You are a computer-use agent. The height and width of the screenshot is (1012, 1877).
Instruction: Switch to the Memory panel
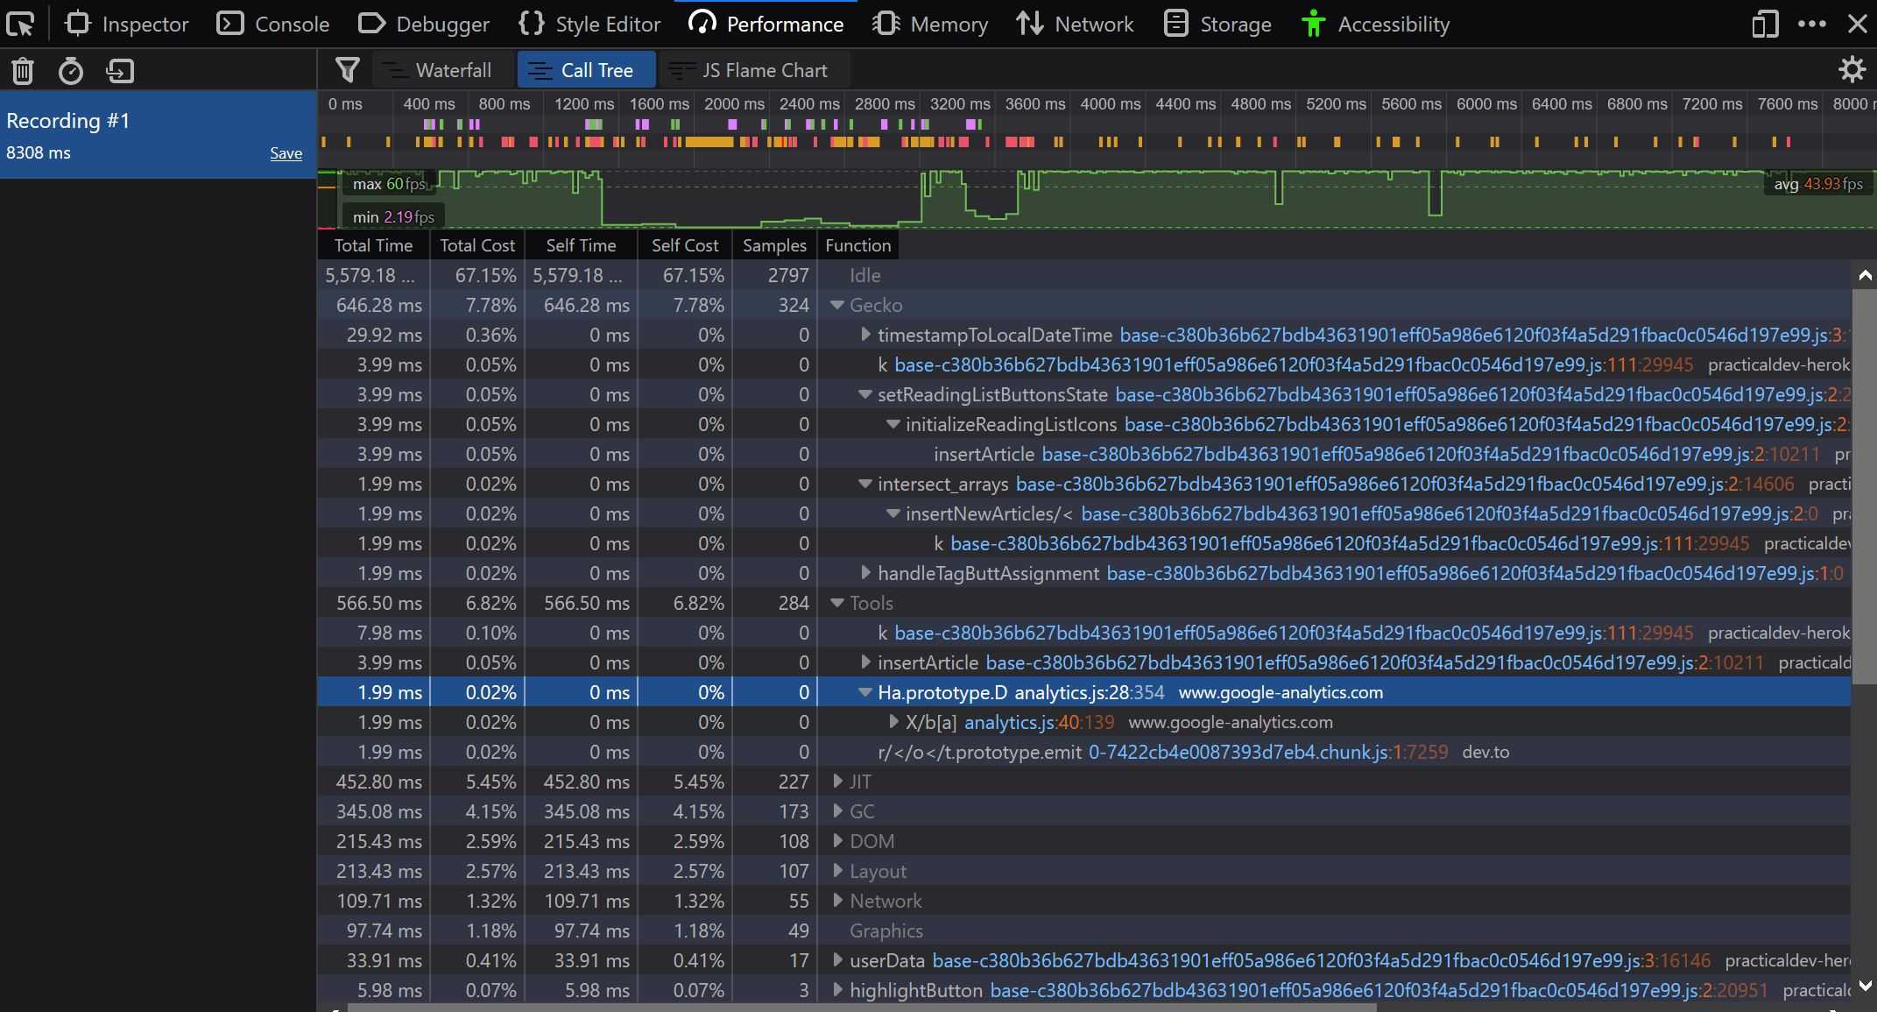[x=930, y=24]
